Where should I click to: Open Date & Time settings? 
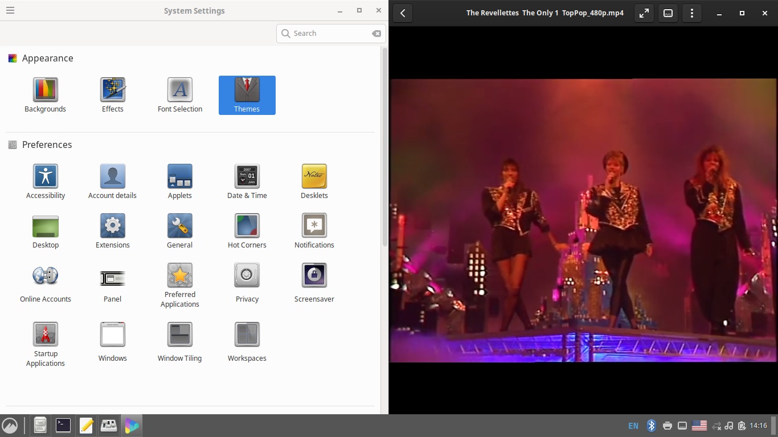(x=247, y=182)
